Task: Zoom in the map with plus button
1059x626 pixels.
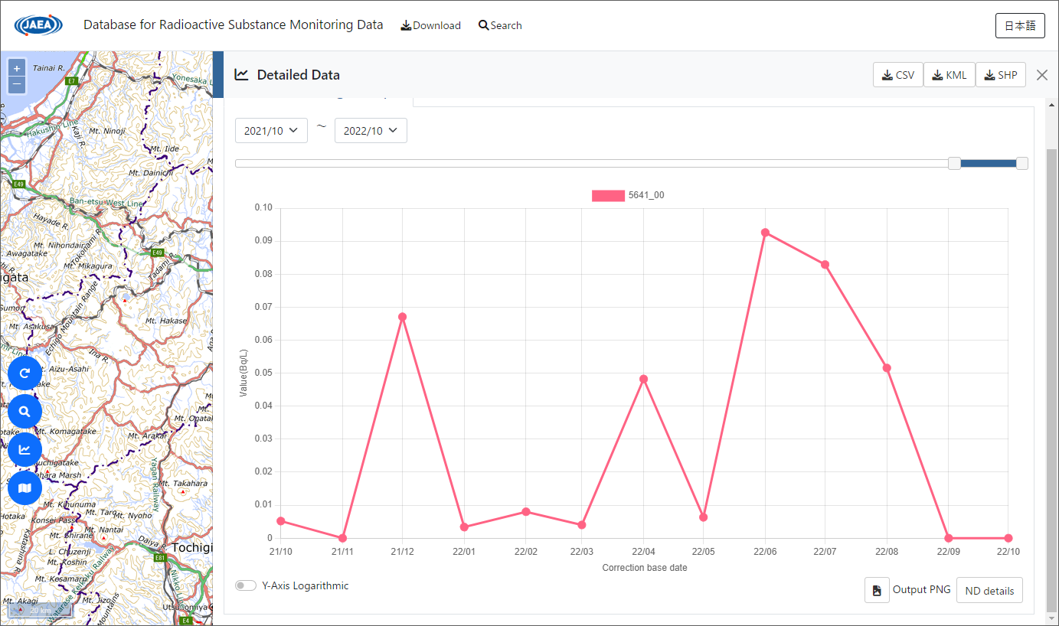Action: point(17,68)
